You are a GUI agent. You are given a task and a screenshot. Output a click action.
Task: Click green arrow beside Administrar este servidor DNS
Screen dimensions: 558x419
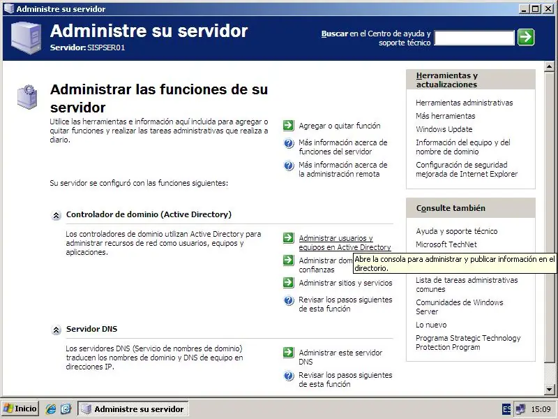tap(289, 353)
